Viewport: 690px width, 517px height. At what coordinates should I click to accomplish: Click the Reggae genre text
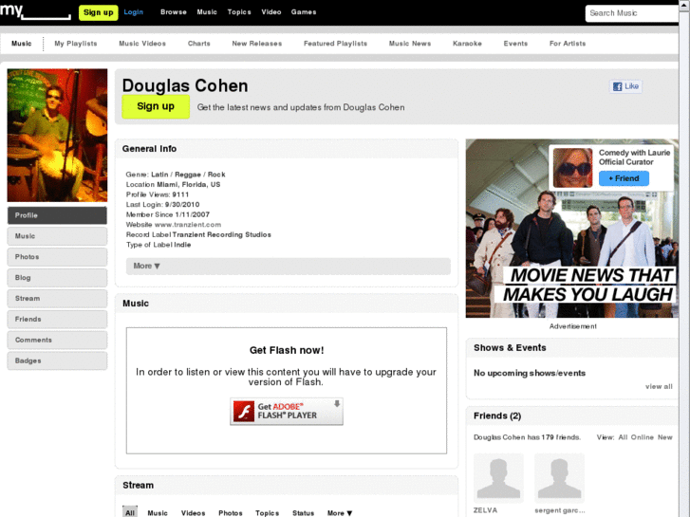[188, 175]
